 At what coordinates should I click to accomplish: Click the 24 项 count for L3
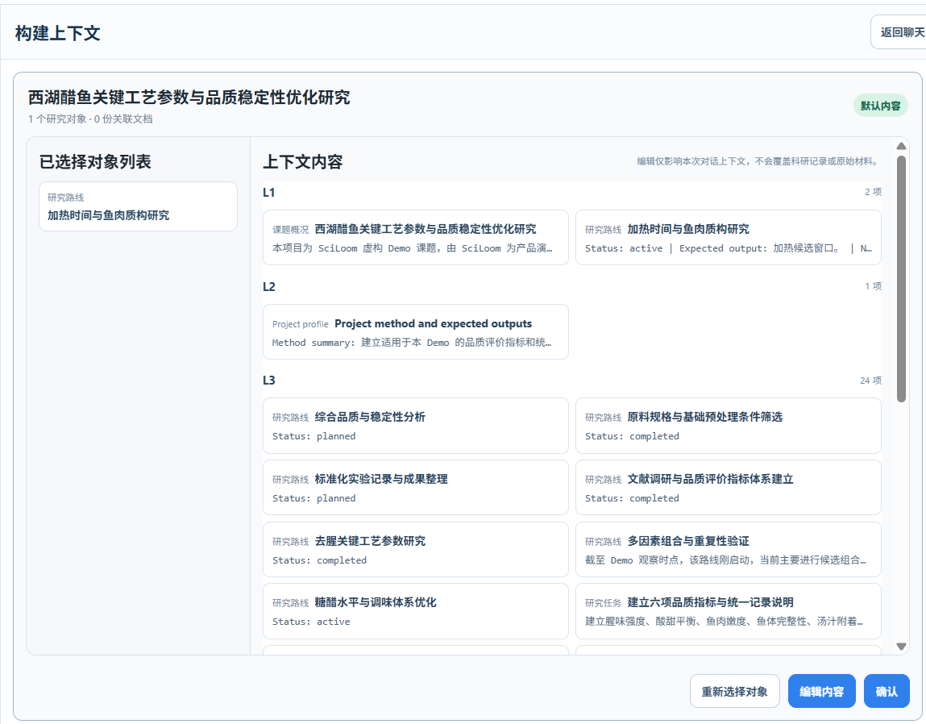(x=870, y=381)
